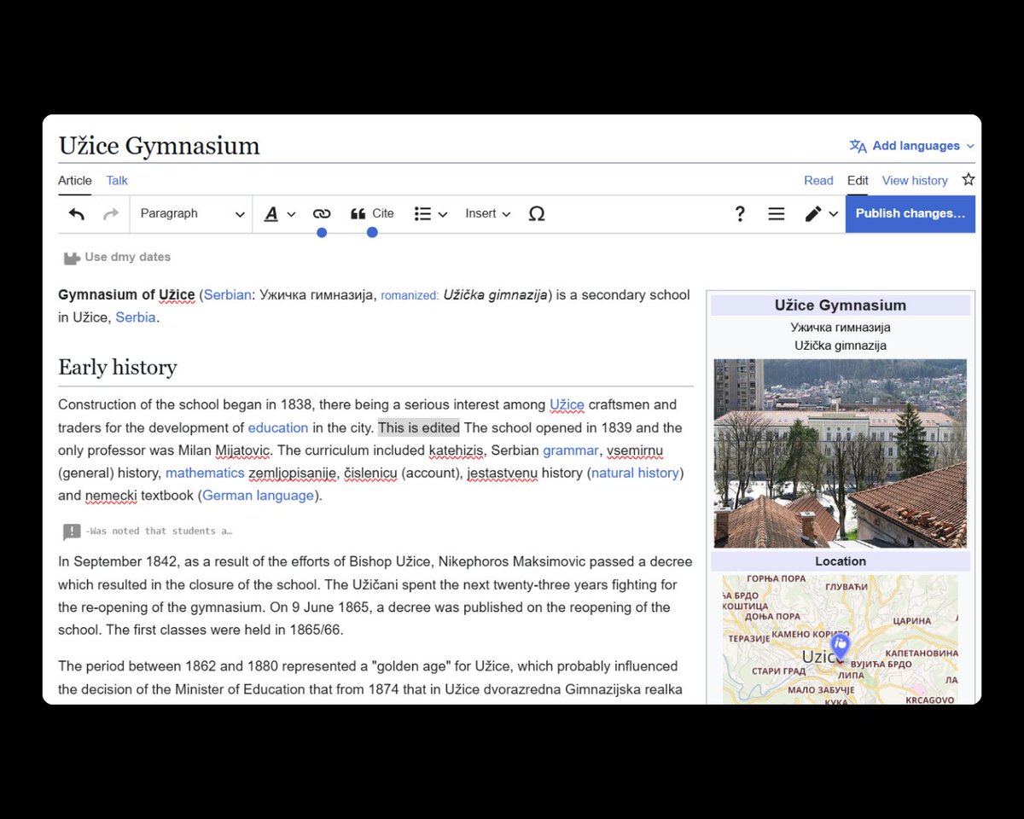
Task: Click the 'romanized:' link
Action: 410,295
